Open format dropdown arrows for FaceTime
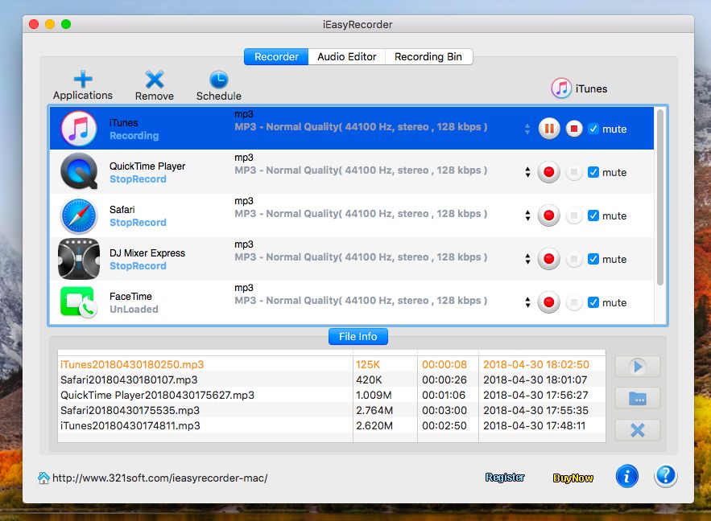Image resolution: width=711 pixels, height=521 pixels. click(x=527, y=302)
